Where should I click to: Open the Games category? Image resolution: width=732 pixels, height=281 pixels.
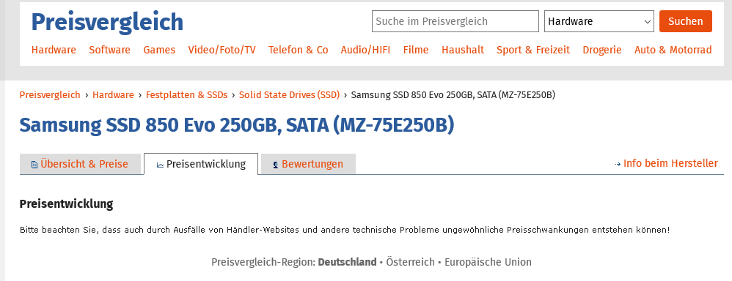[x=159, y=50]
